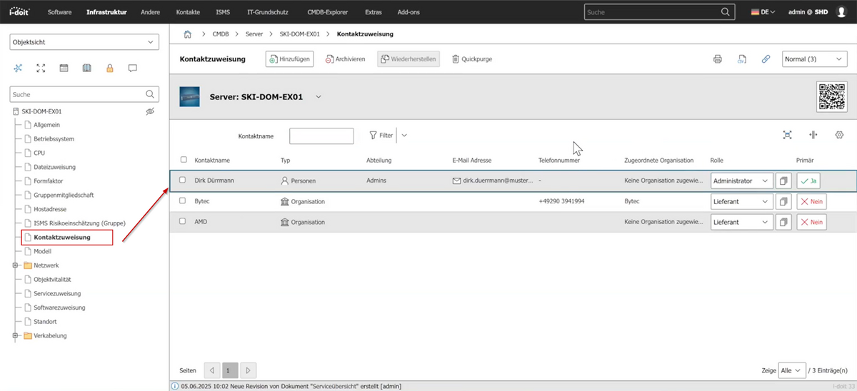Click the Server breadcrumb link
This screenshot has height=391, width=857.
254,34
